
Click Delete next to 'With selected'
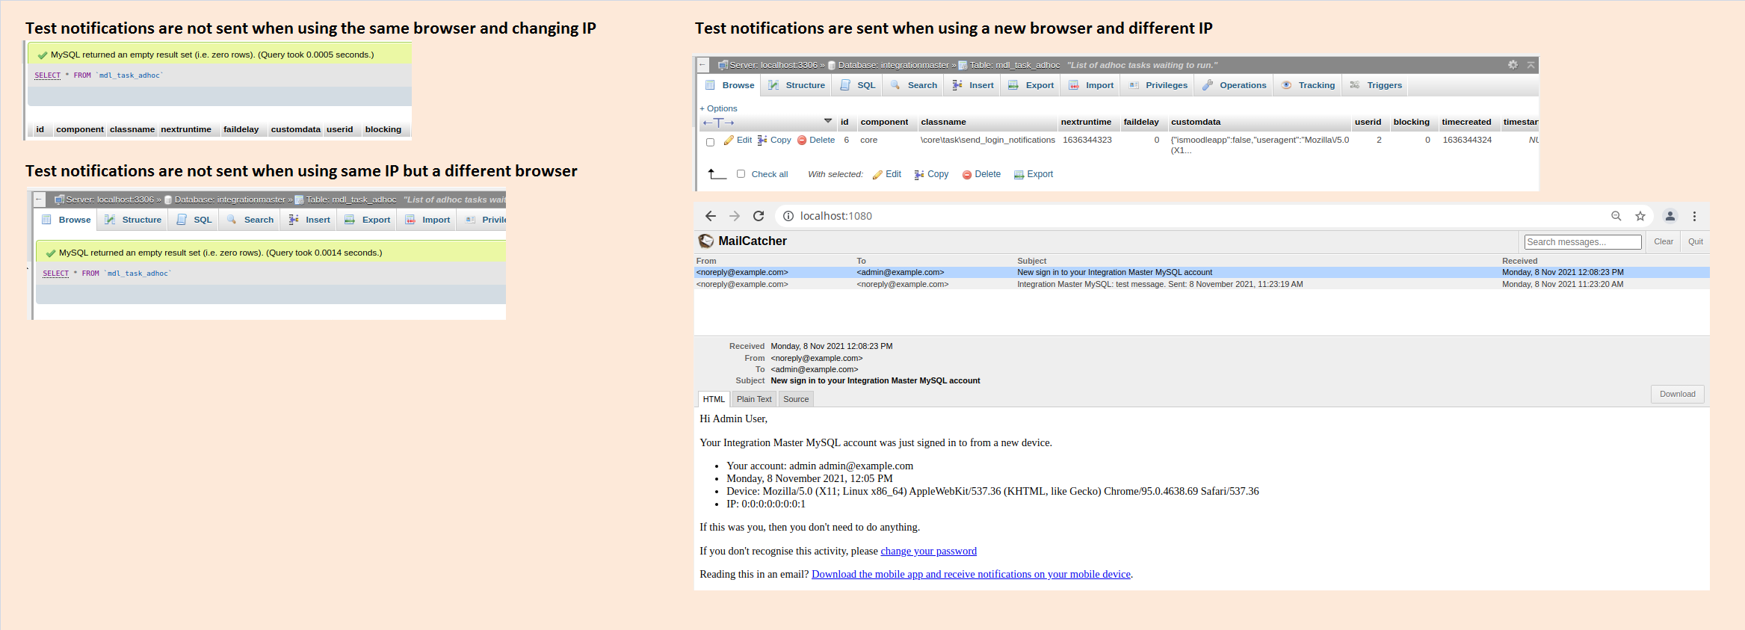[981, 174]
